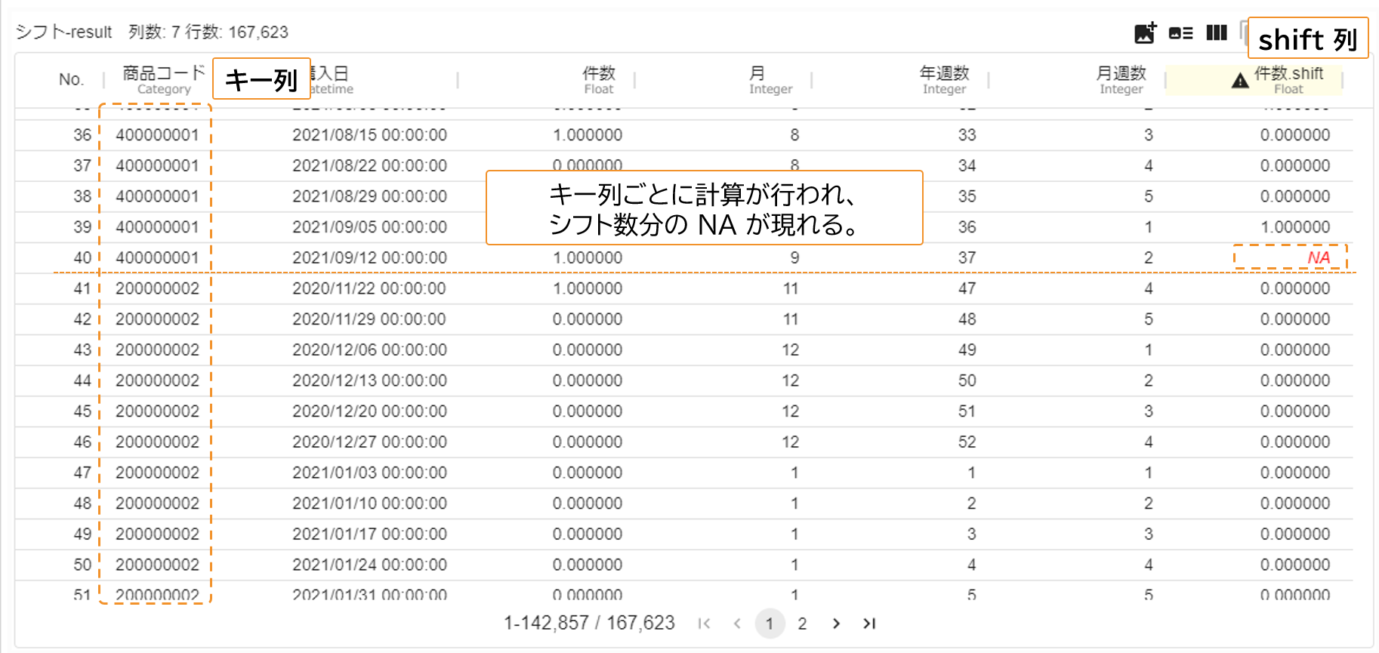The image size is (1379, 653).
Task: Open the column display settings icon
Action: click(1217, 32)
